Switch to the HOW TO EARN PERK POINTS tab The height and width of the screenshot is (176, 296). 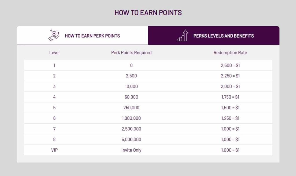(x=83, y=36)
